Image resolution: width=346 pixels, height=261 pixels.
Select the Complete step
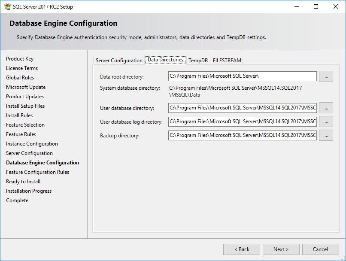point(17,200)
